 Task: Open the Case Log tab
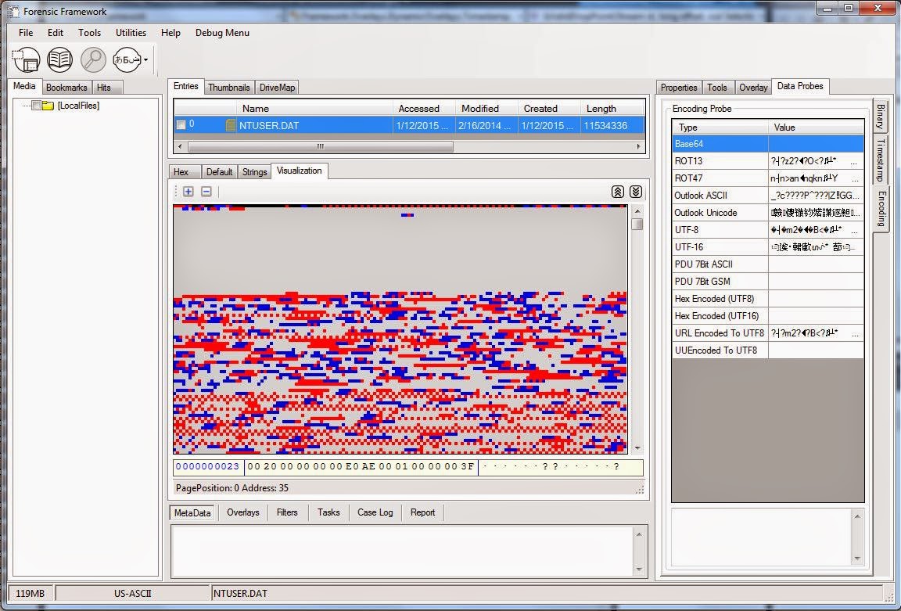[375, 512]
